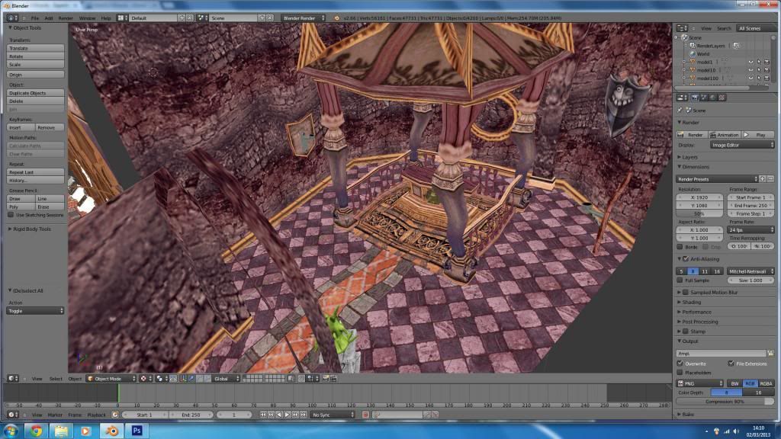The height and width of the screenshot is (439, 781).
Task: Click the output folder browse icon
Action: 770,354
